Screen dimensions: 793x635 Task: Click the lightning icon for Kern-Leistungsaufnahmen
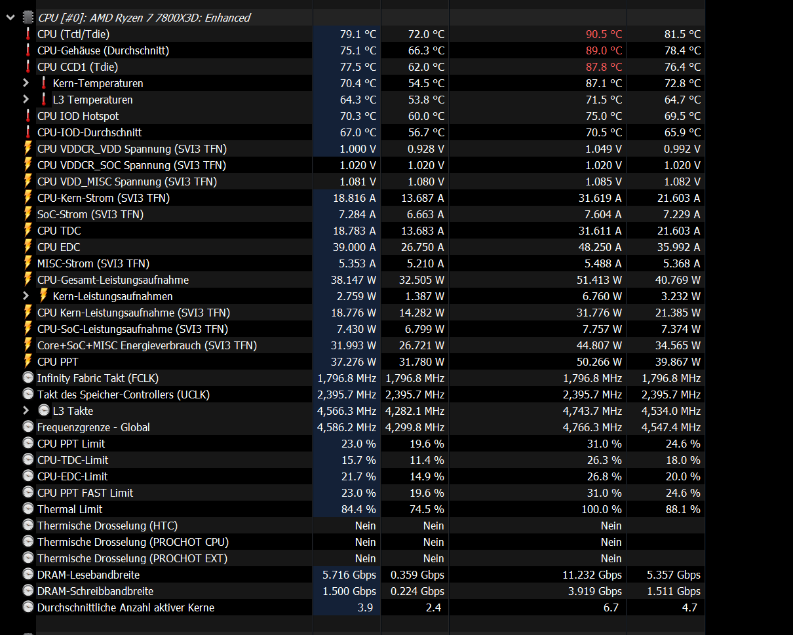pos(44,296)
